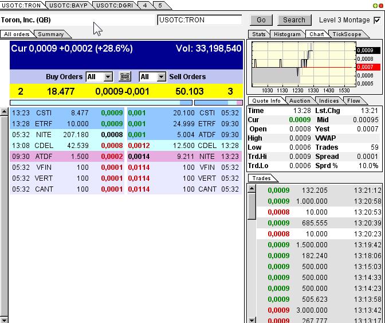Click the buy side depth bar
Screen dimensions: 385x323
point(101,103)
